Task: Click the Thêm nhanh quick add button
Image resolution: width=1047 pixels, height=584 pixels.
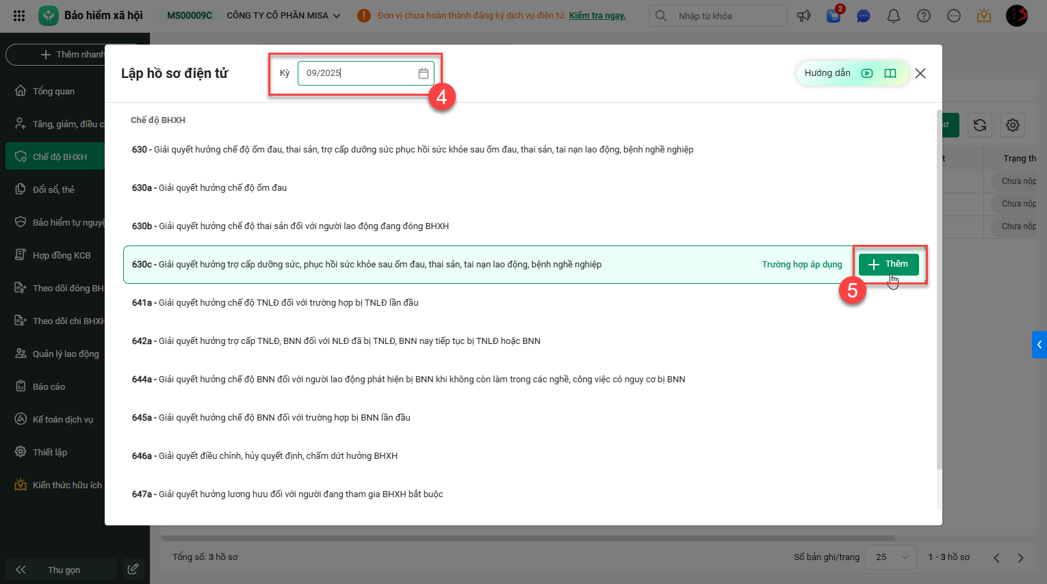Action: point(55,55)
